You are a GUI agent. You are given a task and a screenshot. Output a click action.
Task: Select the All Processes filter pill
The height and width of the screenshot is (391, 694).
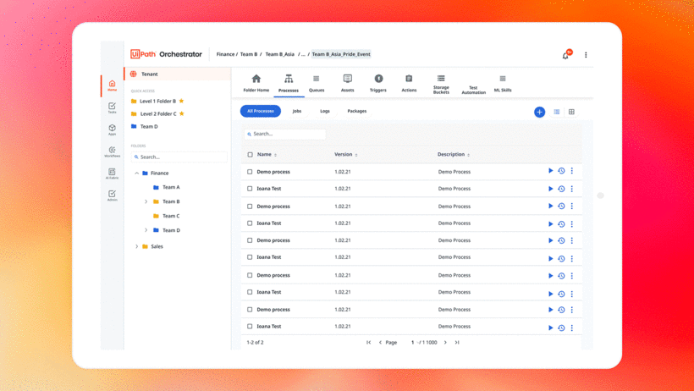pos(261,111)
